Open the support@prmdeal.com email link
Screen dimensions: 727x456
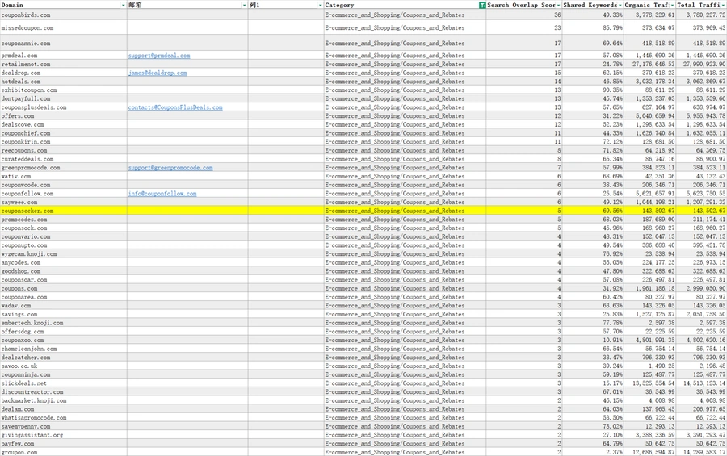click(159, 56)
